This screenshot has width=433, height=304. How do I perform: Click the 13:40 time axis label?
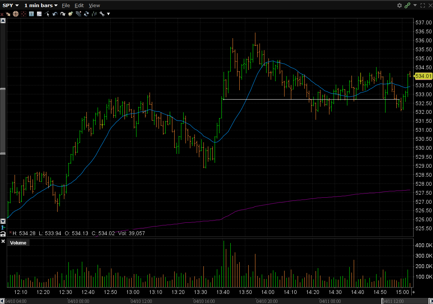223,292
